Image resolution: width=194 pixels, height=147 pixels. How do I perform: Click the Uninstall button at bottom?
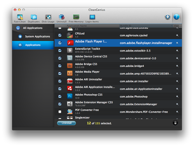click(x=66, y=123)
